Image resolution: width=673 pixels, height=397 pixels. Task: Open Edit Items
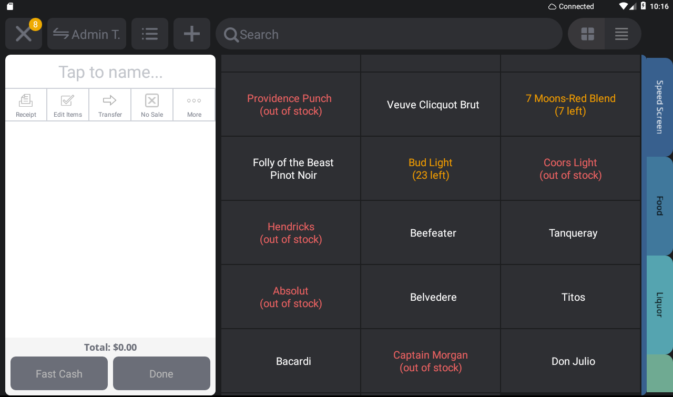point(68,105)
